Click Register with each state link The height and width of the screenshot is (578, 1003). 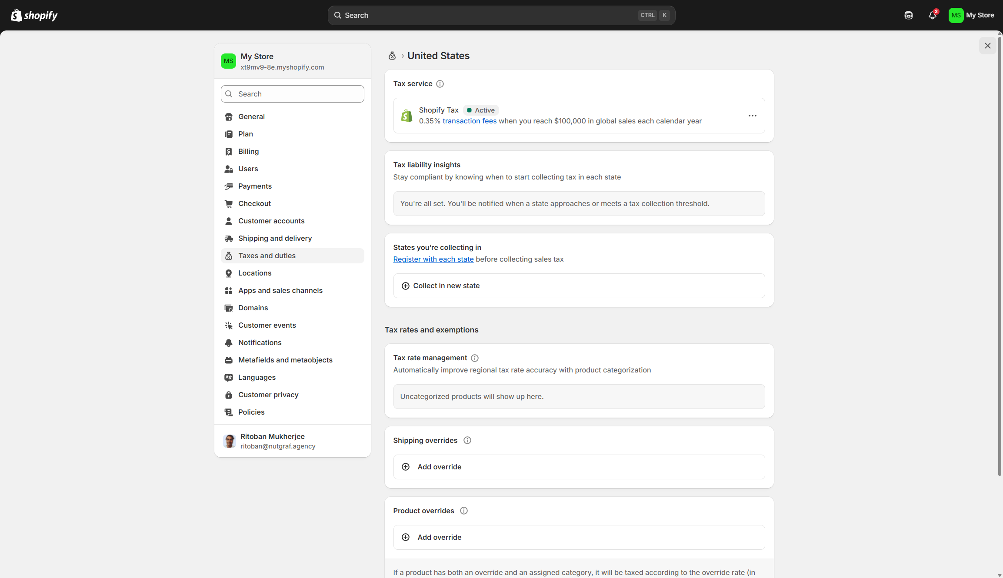pos(433,259)
